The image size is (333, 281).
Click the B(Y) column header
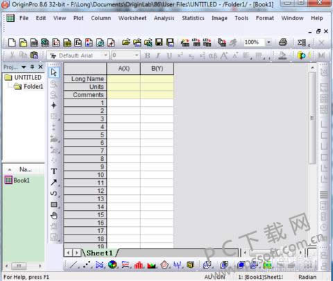click(157, 69)
